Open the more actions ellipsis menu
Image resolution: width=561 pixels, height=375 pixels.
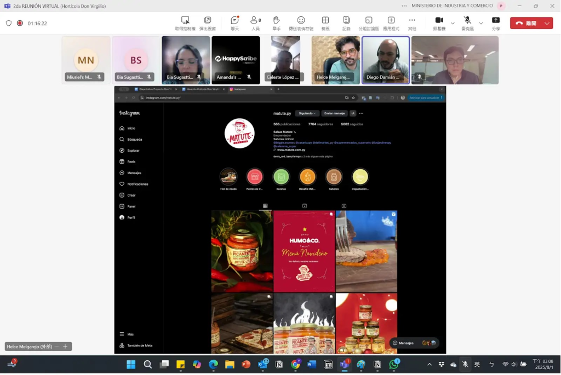pos(412,23)
